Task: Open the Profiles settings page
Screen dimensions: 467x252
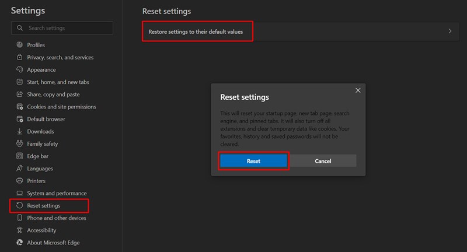Action: pyautogui.click(x=36, y=45)
